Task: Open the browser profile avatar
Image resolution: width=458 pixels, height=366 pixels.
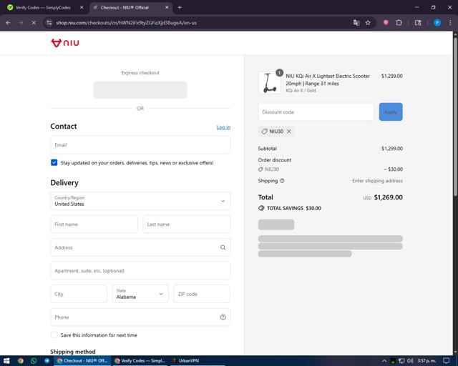Action: coord(437,22)
